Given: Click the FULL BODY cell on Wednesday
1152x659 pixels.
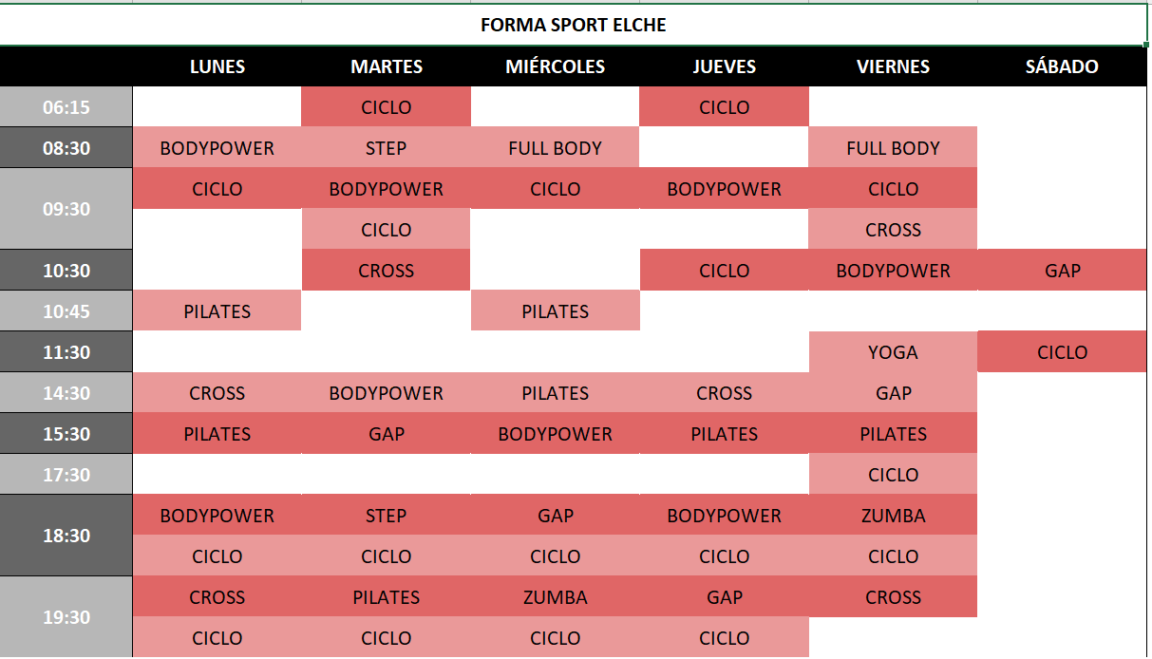Looking at the screenshot, I should [556, 148].
